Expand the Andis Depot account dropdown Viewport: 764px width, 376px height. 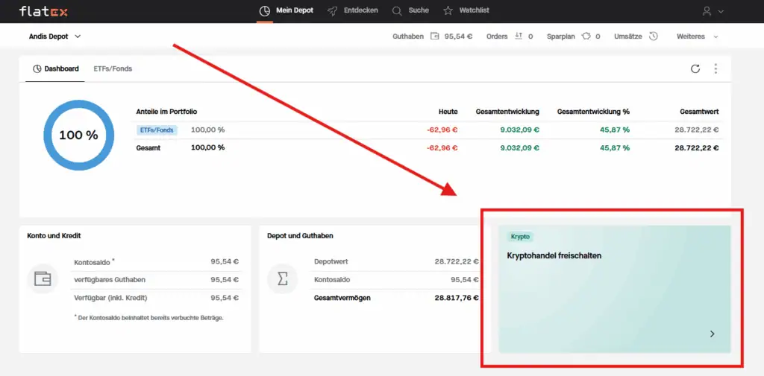click(x=54, y=36)
